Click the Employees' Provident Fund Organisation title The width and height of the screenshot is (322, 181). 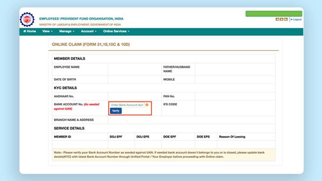pos(81,19)
